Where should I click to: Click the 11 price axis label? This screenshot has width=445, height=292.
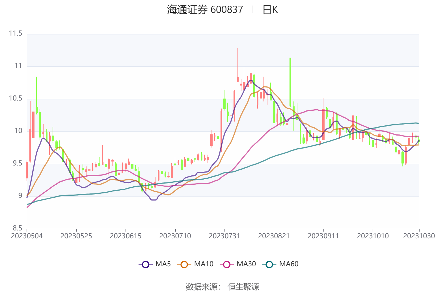[18, 66]
